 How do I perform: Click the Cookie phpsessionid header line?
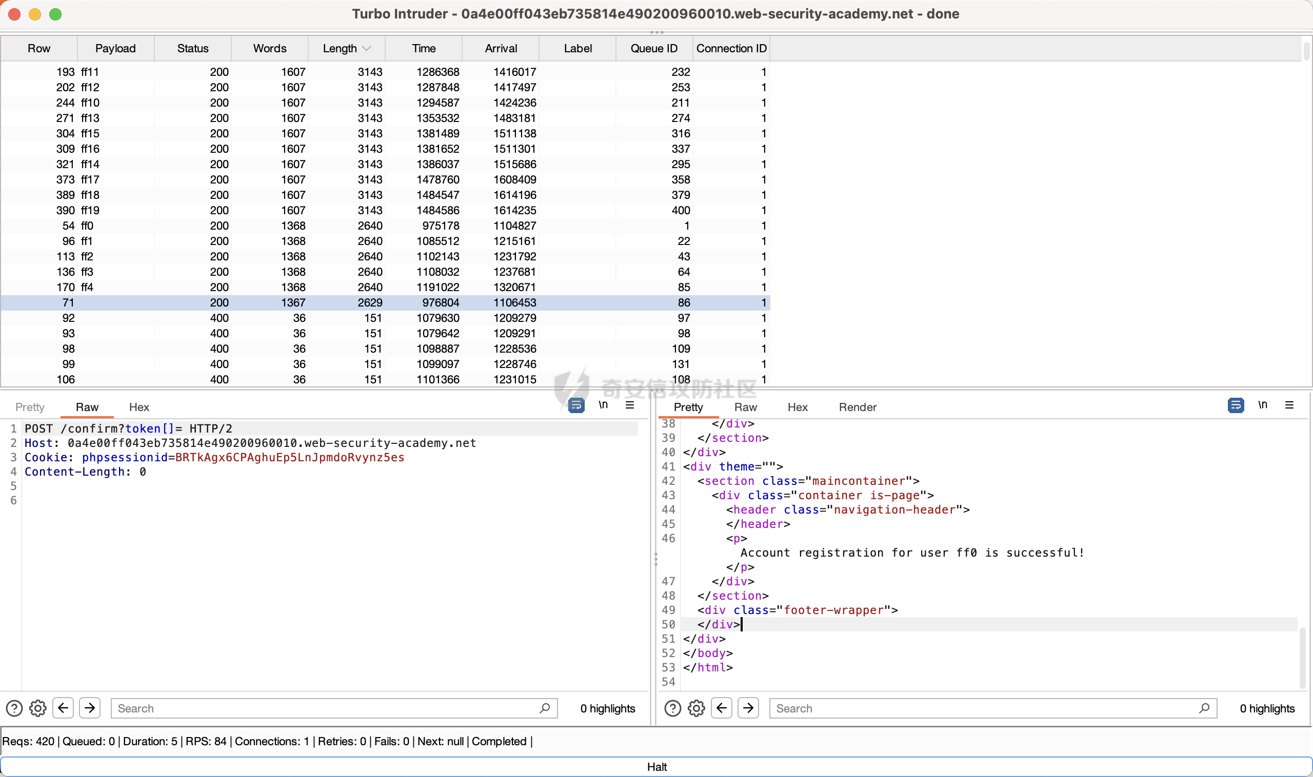pyautogui.click(x=214, y=457)
